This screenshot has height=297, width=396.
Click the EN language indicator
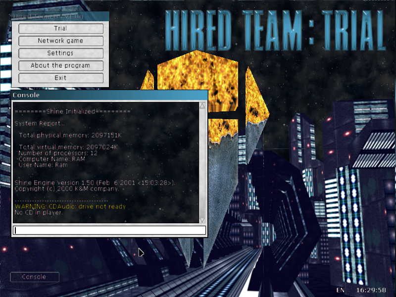coord(340,290)
